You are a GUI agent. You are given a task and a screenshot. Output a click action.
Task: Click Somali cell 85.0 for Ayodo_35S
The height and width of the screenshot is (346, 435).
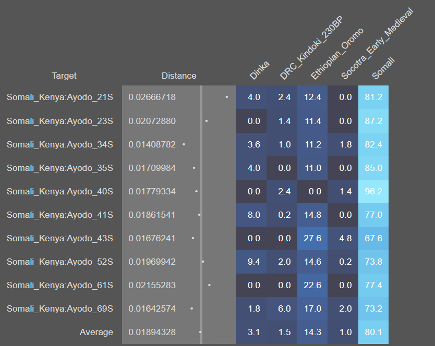point(373,168)
